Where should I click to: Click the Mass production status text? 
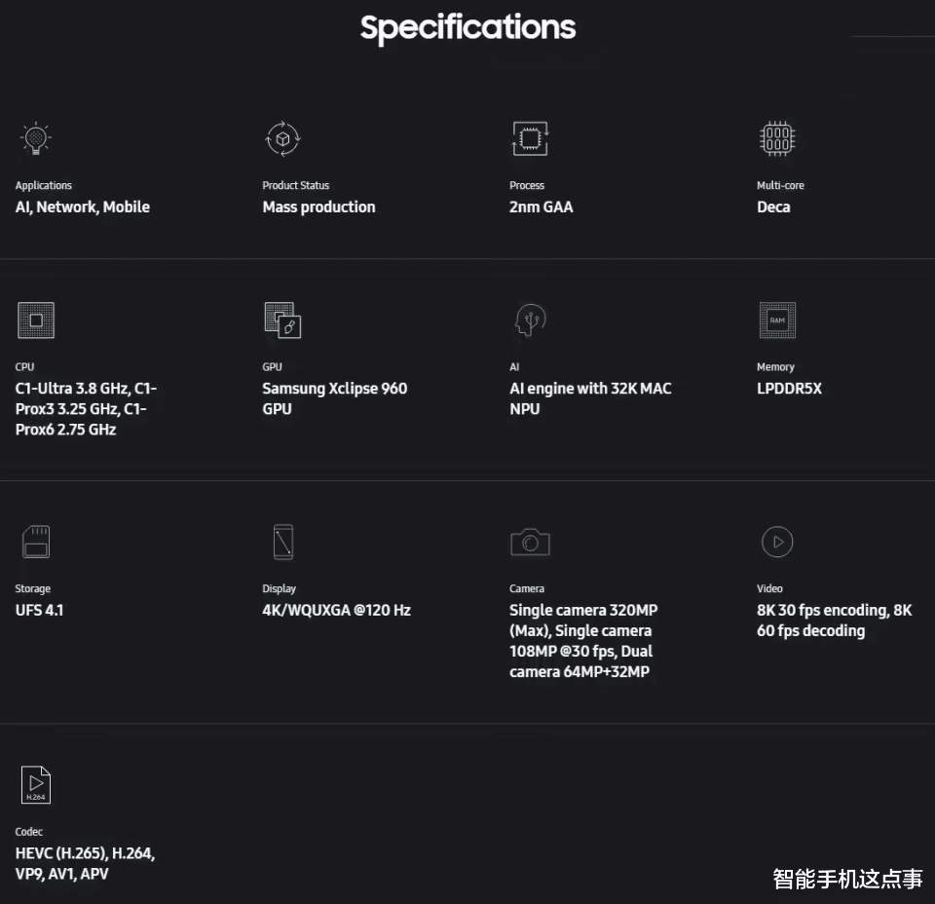pos(318,207)
